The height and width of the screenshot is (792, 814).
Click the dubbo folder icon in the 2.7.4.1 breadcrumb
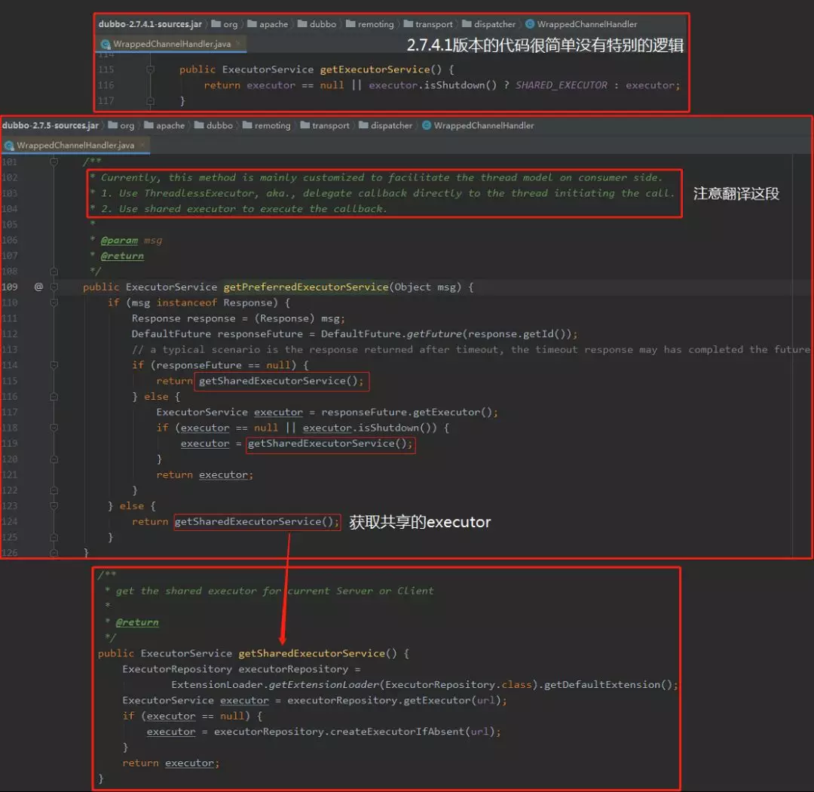(x=303, y=24)
